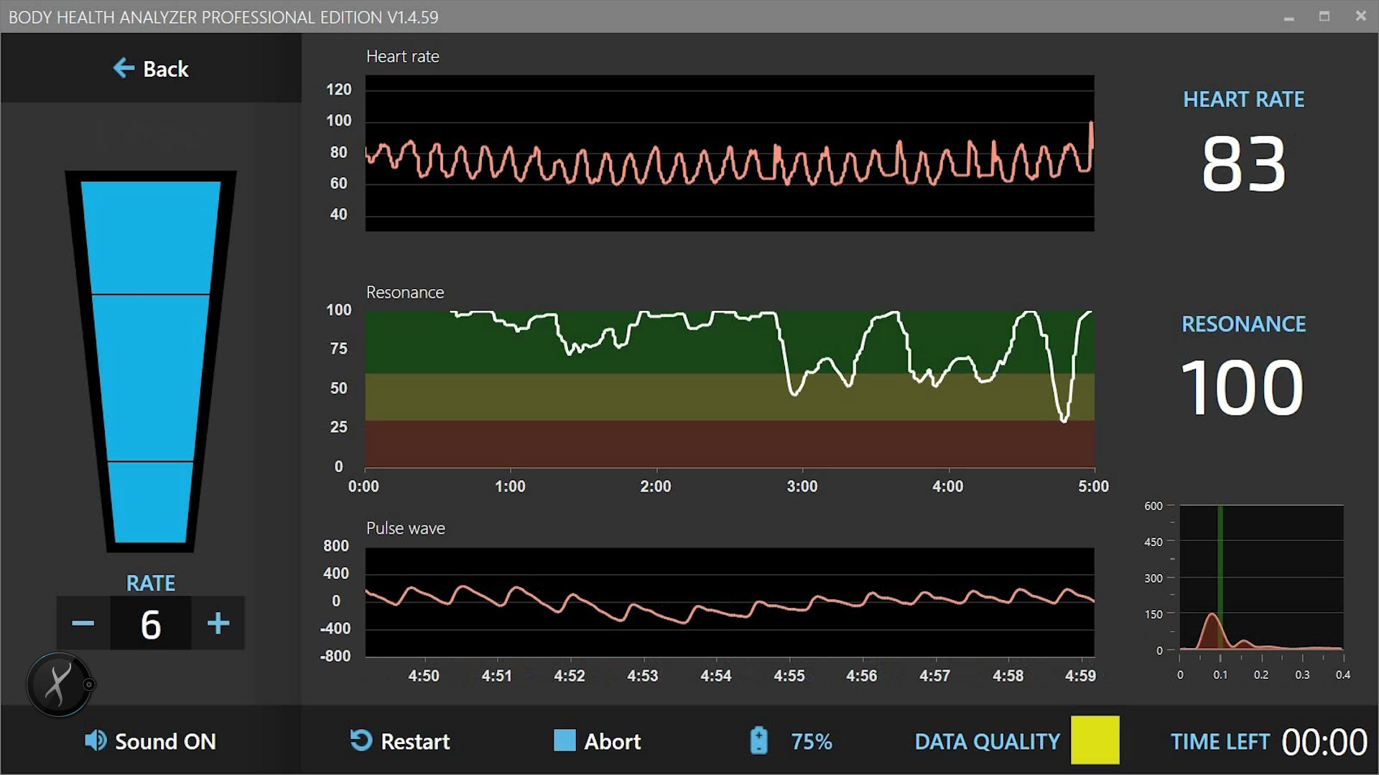Click the battery level icon
The height and width of the screenshot is (775, 1379).
pos(758,741)
